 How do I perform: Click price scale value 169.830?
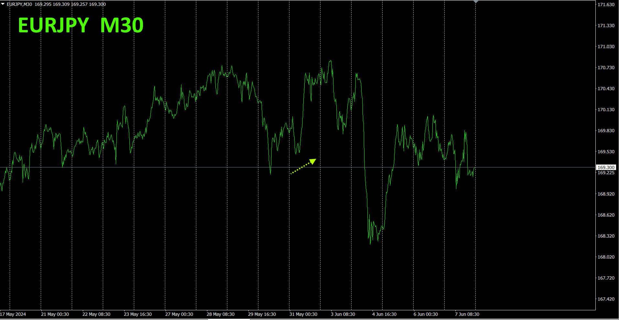(606, 131)
